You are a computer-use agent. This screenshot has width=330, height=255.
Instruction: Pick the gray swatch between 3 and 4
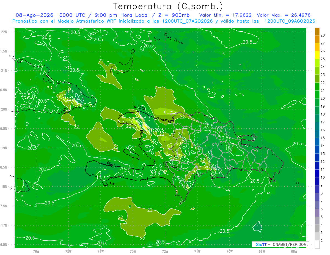point(317,229)
